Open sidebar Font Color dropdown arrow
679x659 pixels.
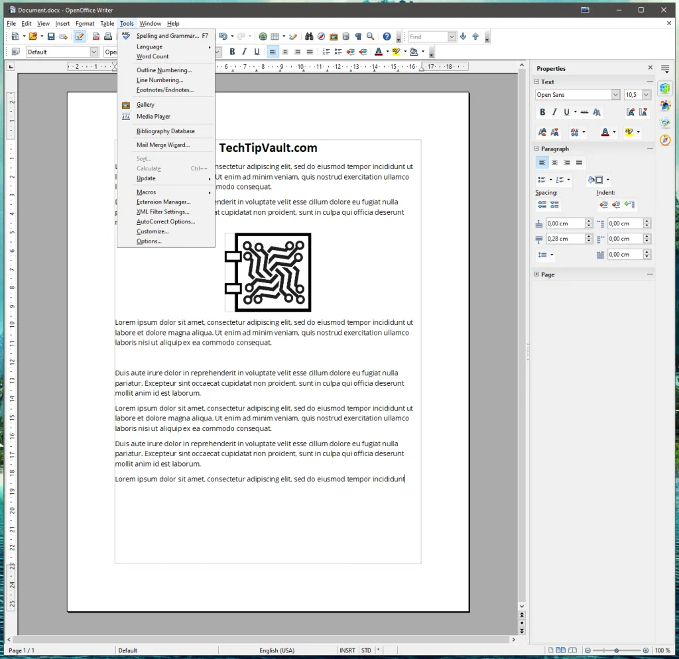pos(614,132)
